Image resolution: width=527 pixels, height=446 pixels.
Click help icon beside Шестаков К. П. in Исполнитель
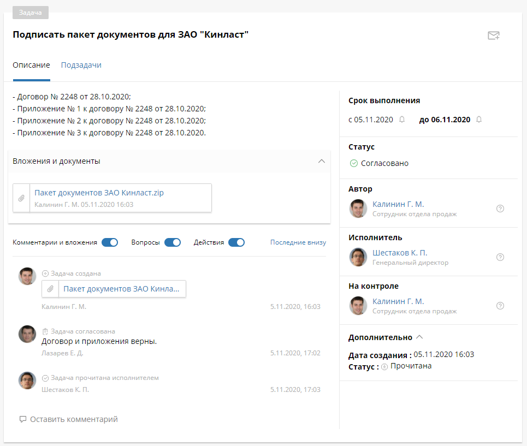coord(500,257)
